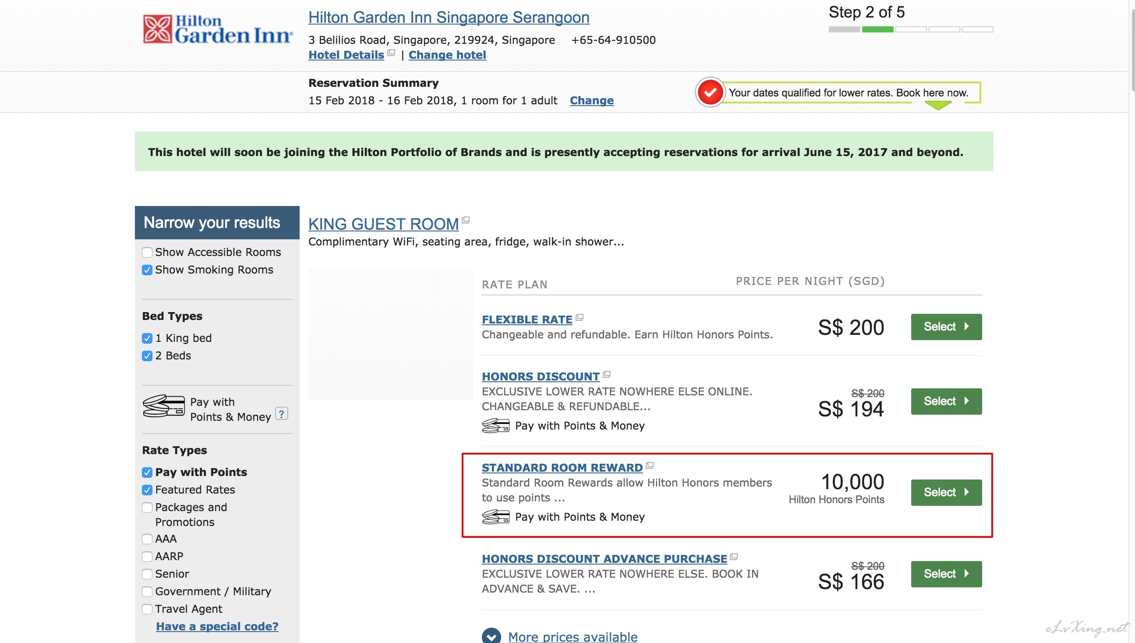The width and height of the screenshot is (1135, 643).
Task: Click the Hilton Garden Inn logo
Action: (218, 29)
